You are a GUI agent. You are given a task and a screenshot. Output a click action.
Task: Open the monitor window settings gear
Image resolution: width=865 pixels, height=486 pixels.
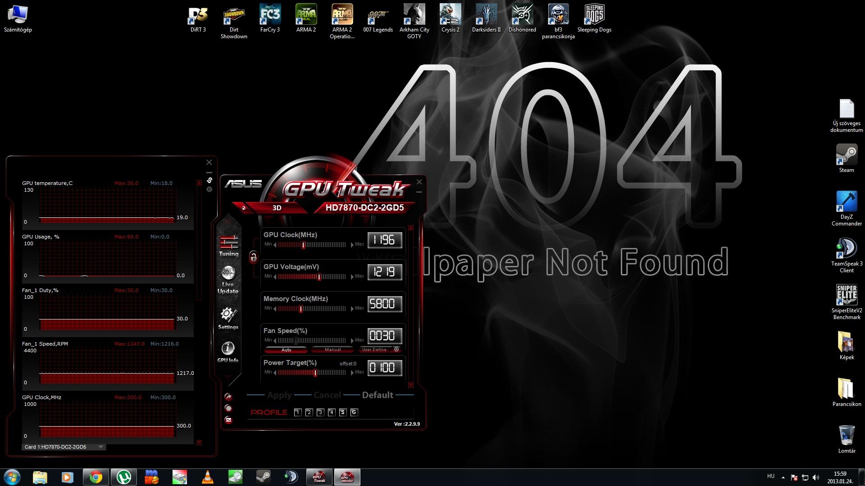(209, 189)
